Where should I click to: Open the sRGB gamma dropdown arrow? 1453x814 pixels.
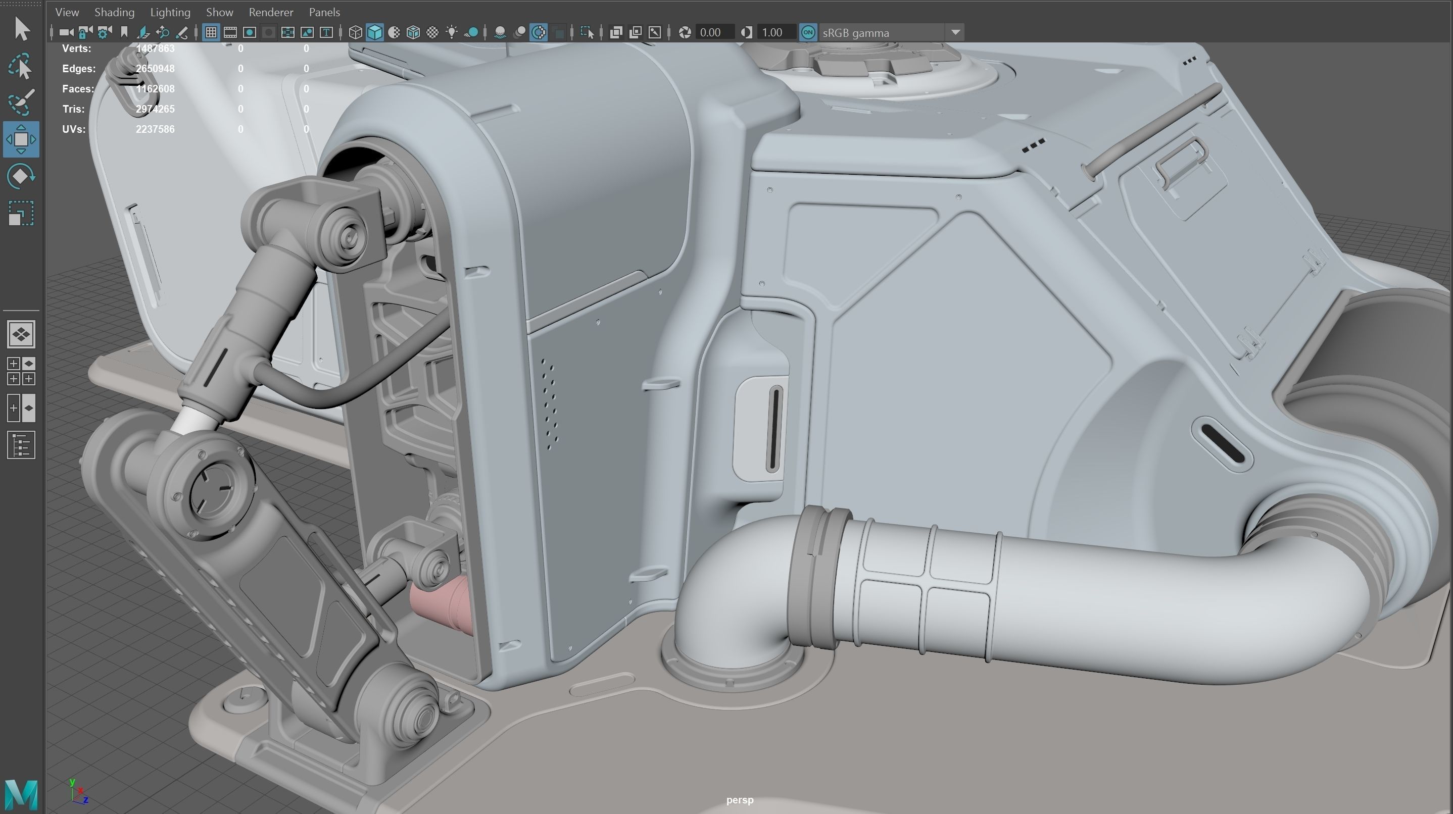pos(955,33)
